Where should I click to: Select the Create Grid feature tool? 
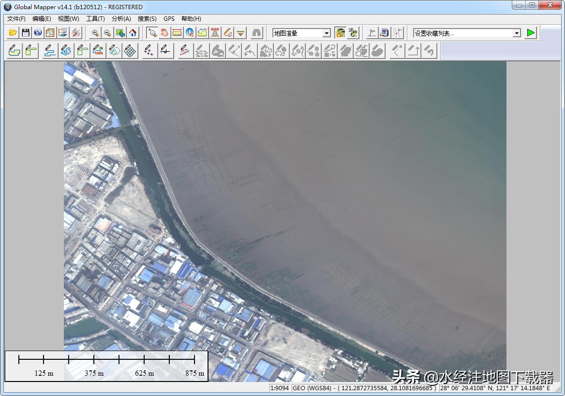point(130,51)
